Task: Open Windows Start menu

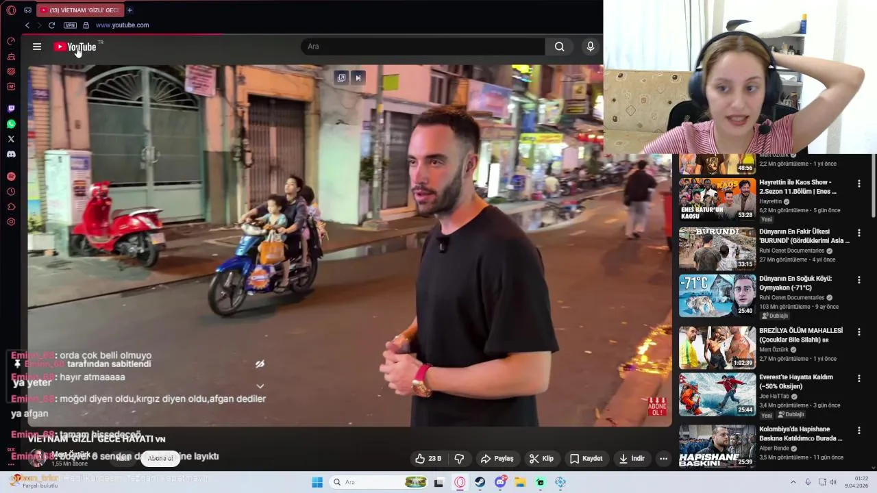Action: pos(317,482)
